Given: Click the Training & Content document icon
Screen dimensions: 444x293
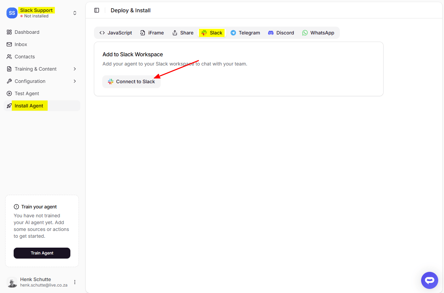Looking at the screenshot, I should [x=9, y=69].
